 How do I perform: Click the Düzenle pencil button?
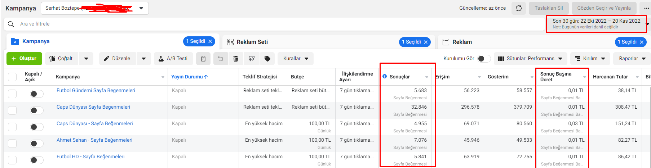pyautogui.click(x=118, y=59)
